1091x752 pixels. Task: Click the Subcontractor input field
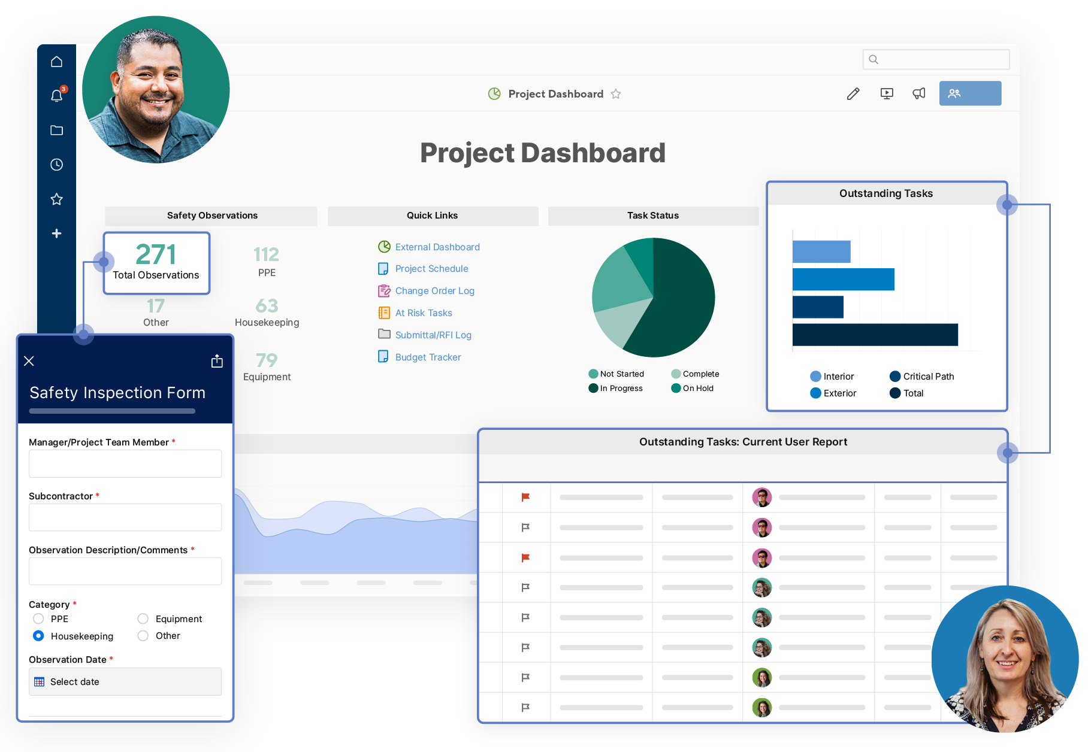pos(125,517)
